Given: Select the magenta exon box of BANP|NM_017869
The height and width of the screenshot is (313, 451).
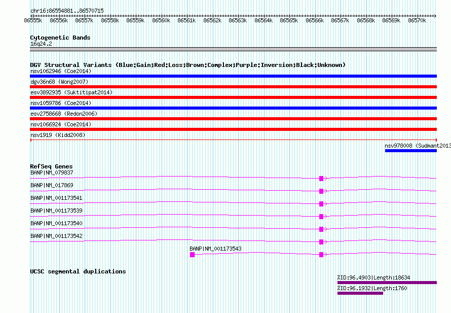Looking at the screenshot, I should (321, 191).
